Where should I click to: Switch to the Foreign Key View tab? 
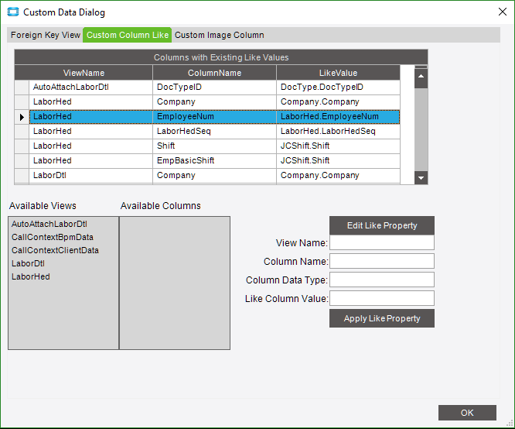[46, 35]
